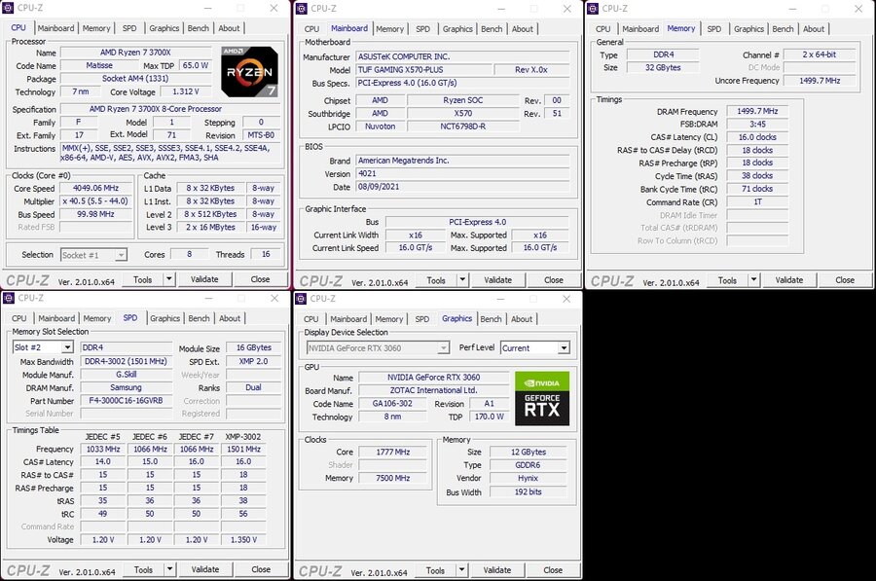
Task: Click Close button in CPU window
Action: coord(260,278)
